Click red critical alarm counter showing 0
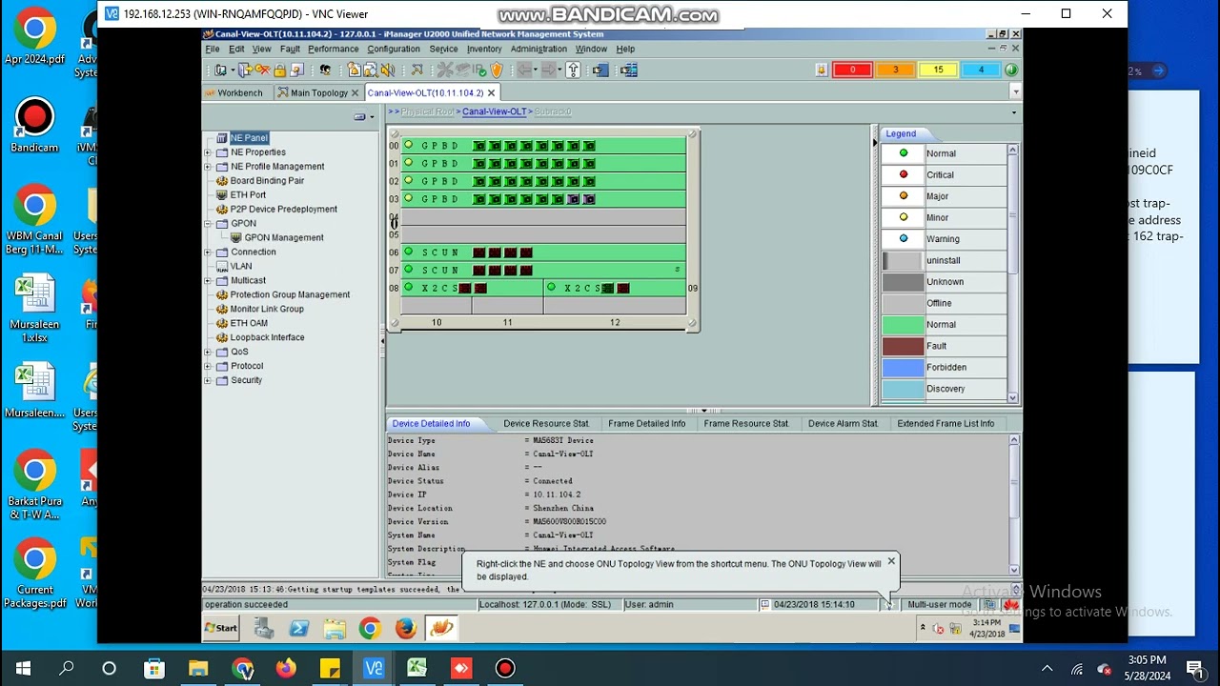 point(853,70)
